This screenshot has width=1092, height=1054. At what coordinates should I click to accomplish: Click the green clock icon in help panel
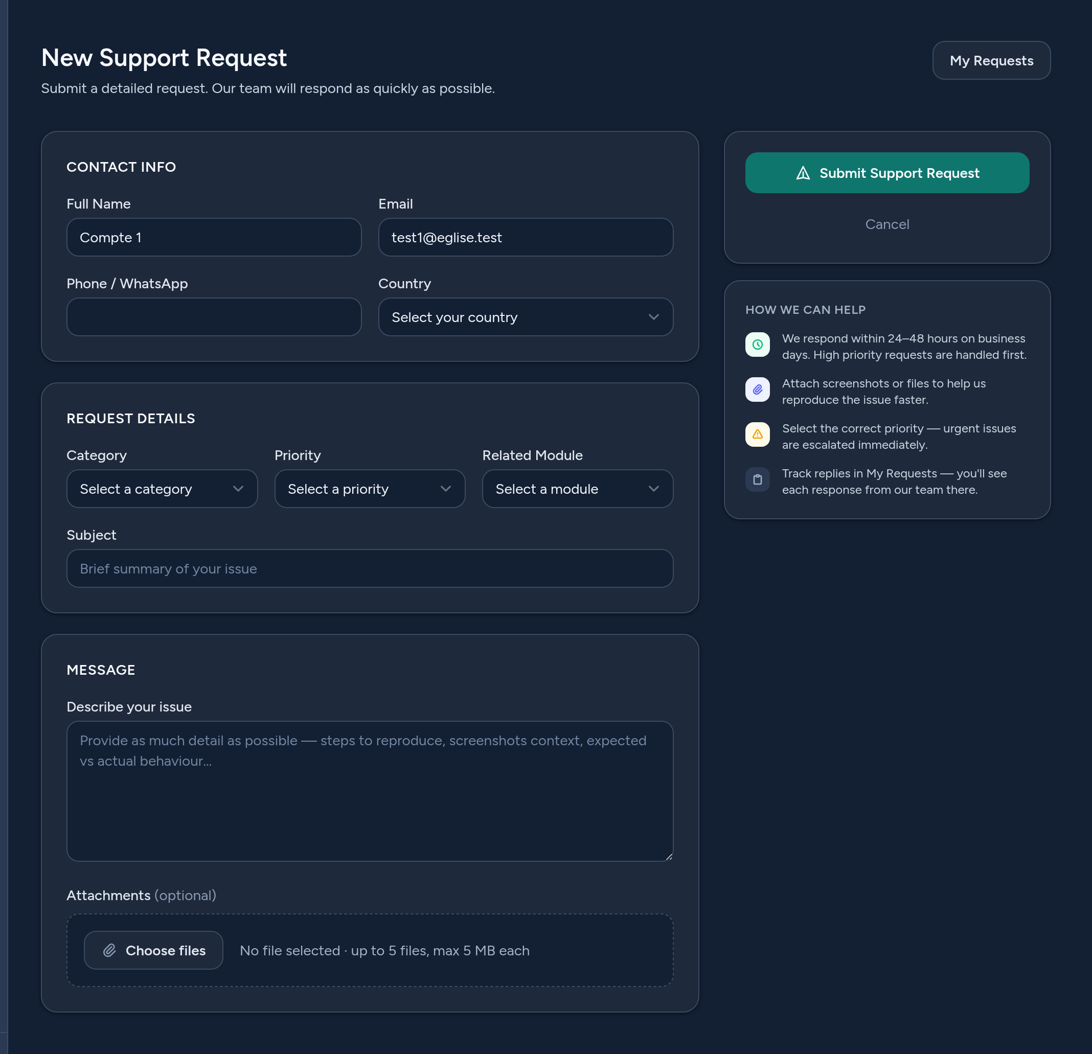point(757,345)
